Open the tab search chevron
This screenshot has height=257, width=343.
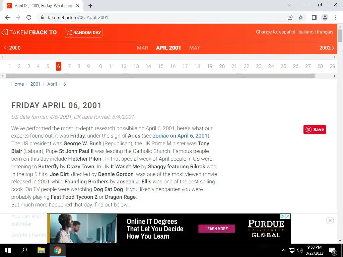(289, 5)
